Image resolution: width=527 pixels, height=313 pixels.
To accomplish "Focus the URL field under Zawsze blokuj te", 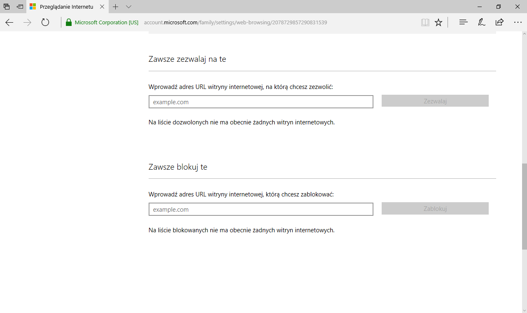I will [x=261, y=209].
